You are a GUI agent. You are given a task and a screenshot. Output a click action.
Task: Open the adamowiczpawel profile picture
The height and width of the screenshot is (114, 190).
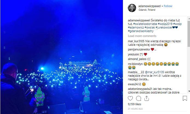coord(132,8)
